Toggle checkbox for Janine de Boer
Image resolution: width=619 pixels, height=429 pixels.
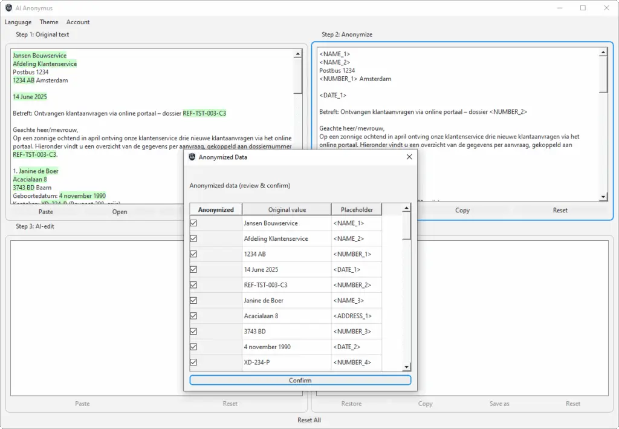193,300
